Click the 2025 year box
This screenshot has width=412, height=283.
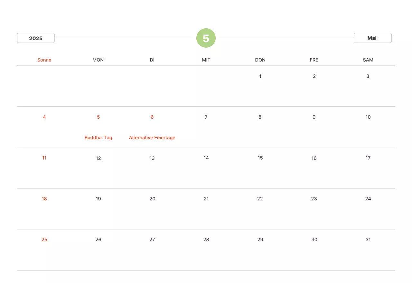click(36, 38)
